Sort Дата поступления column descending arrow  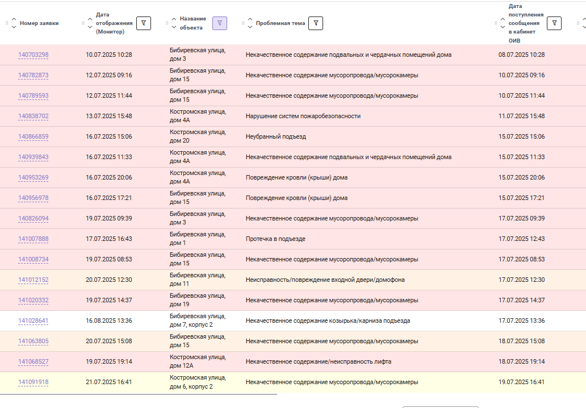(x=503, y=27)
